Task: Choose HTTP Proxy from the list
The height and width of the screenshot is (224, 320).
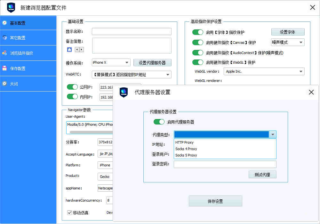Action: click(225, 142)
